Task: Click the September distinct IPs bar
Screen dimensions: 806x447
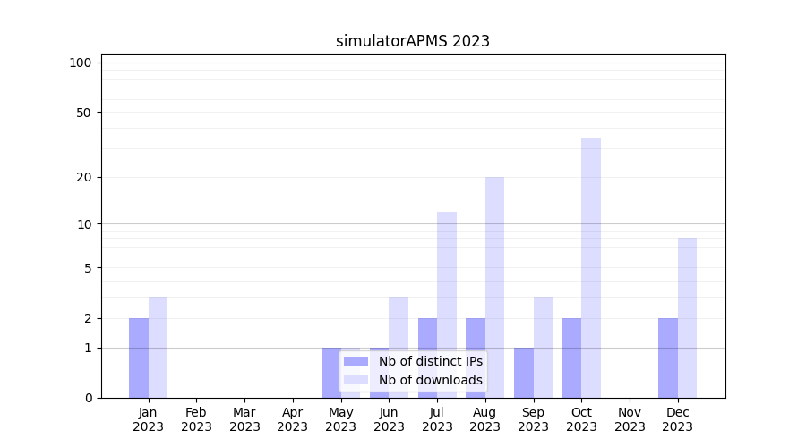Action: tap(523, 373)
